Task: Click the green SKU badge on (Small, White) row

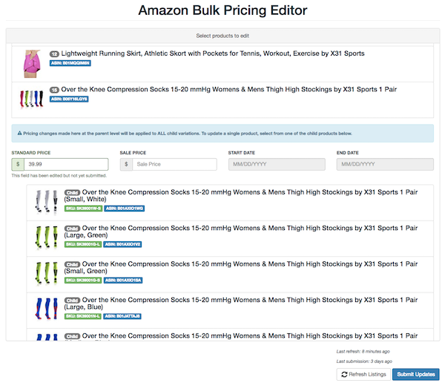Action: pyautogui.click(x=83, y=209)
